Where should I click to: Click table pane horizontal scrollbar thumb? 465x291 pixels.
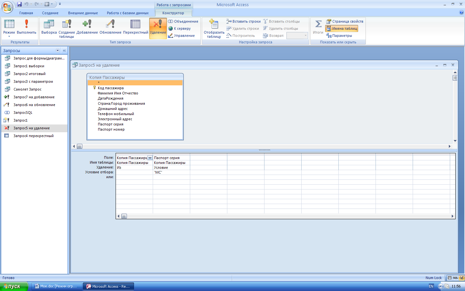(x=79, y=146)
